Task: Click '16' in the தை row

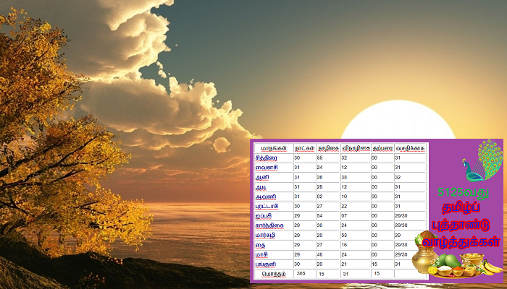Action: tap(344, 245)
